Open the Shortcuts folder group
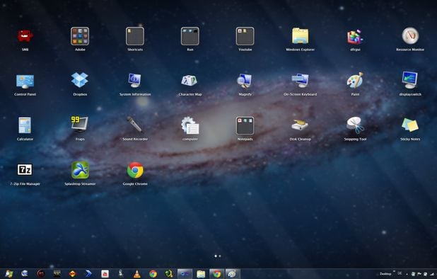The width and height of the screenshot is (437, 279). pos(135,36)
